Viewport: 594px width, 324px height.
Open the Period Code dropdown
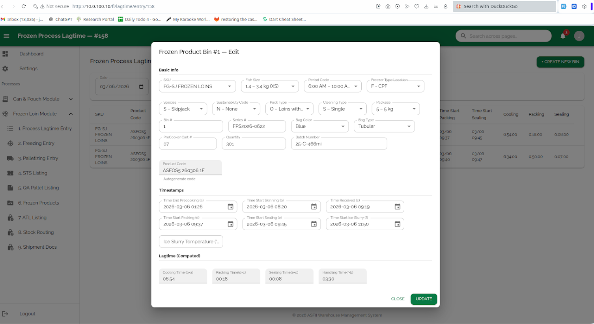(x=332, y=86)
